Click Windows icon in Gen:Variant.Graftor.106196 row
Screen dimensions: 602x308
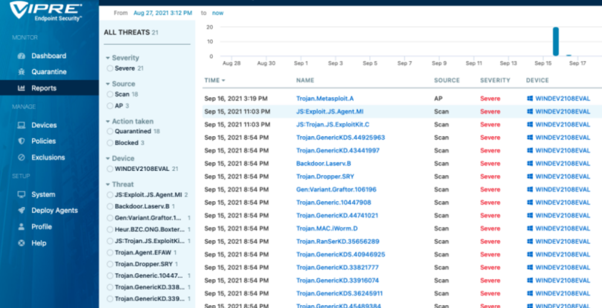(530, 189)
